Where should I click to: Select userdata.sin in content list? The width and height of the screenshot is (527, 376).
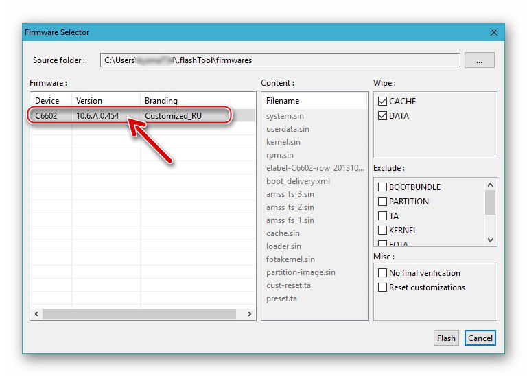(x=288, y=129)
